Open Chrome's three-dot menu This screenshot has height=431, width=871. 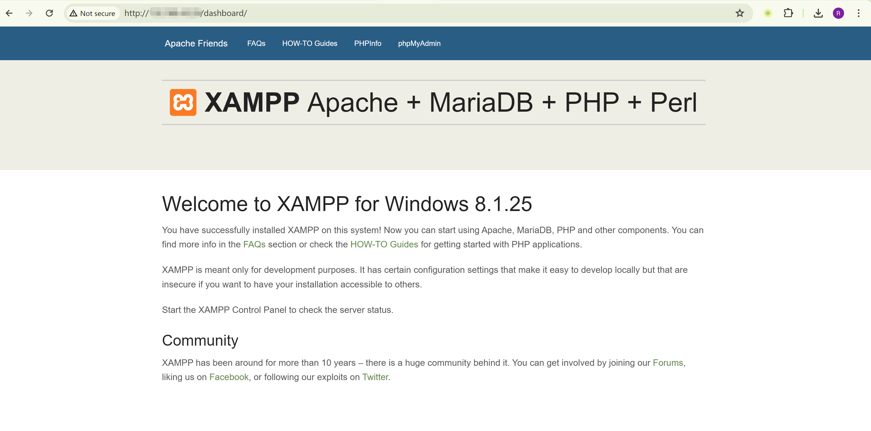pos(858,13)
